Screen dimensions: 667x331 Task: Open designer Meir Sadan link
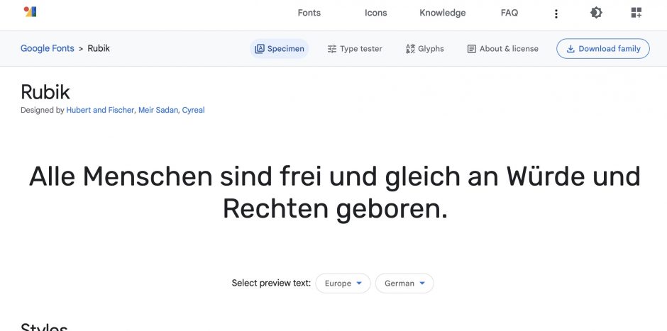coord(158,110)
